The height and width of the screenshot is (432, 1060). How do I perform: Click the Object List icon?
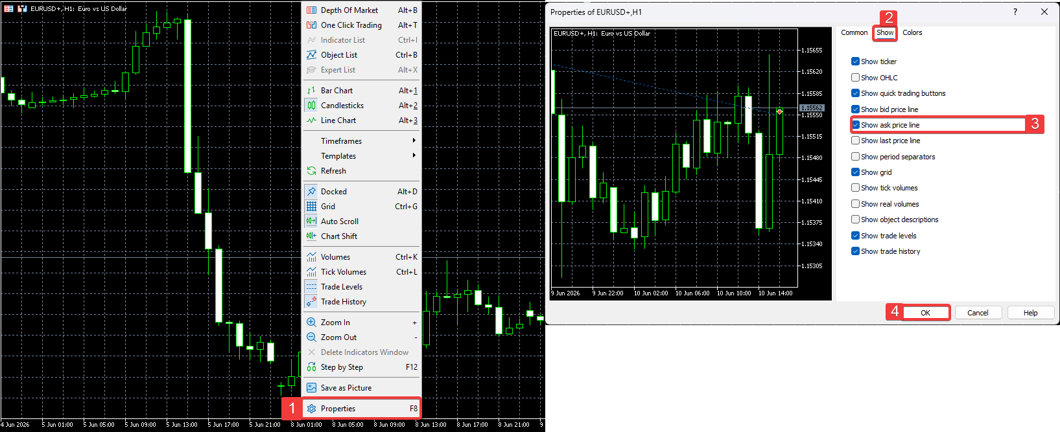tap(311, 55)
